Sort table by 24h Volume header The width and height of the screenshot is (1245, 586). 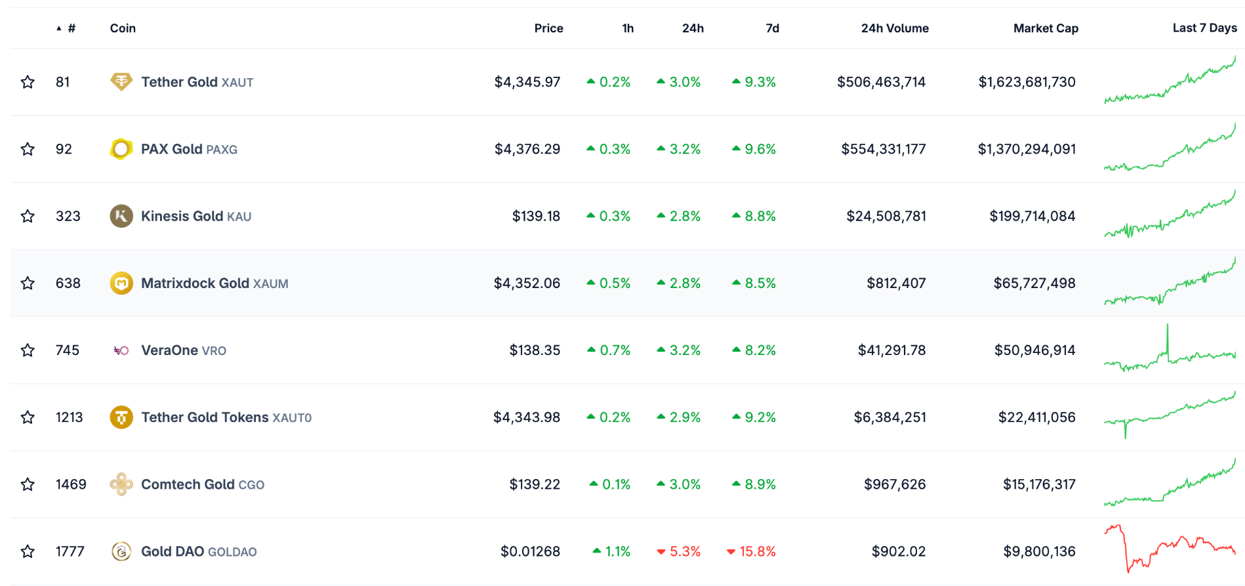[x=894, y=28]
